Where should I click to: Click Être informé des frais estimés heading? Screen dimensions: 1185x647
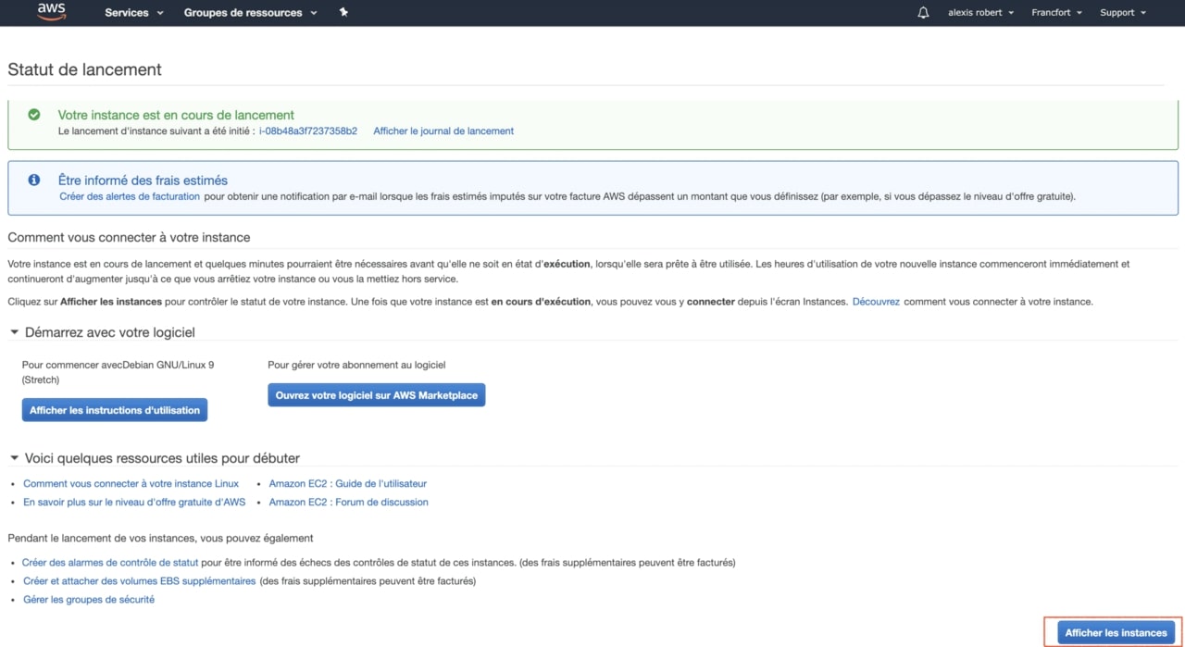coord(143,180)
